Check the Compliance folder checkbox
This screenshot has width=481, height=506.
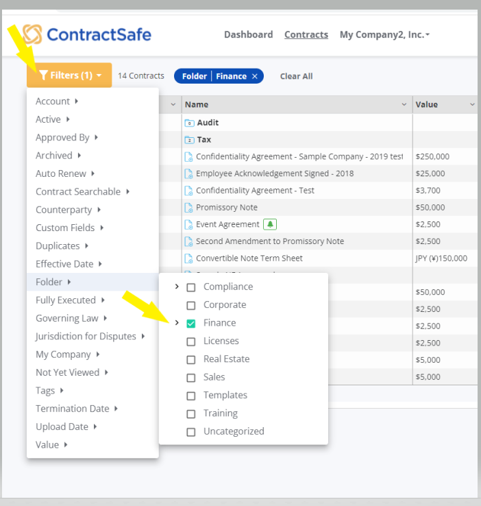(191, 287)
